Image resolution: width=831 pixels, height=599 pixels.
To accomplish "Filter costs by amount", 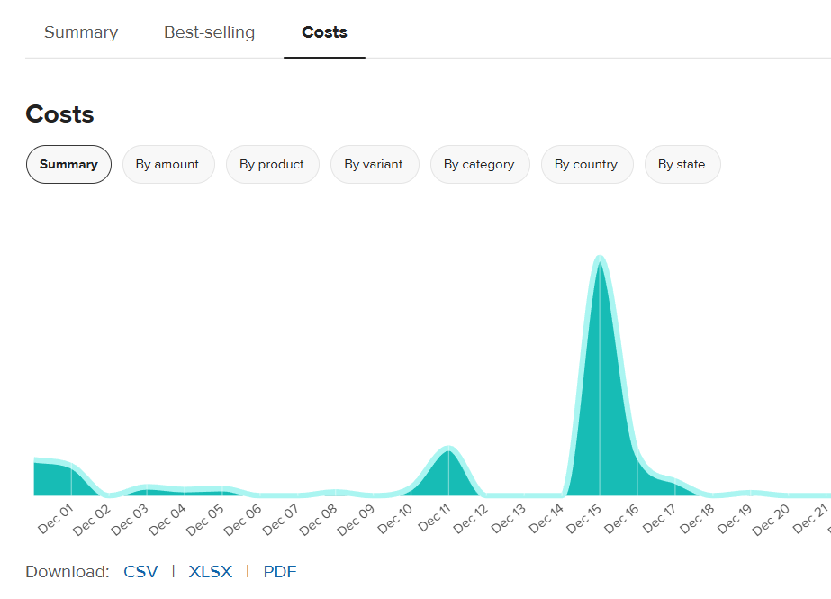I will [x=168, y=164].
